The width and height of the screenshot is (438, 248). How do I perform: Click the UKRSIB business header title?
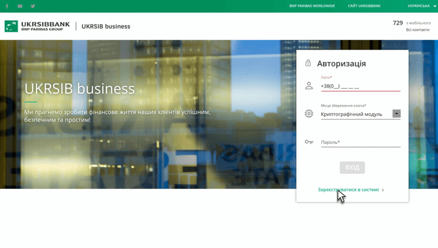(106, 26)
